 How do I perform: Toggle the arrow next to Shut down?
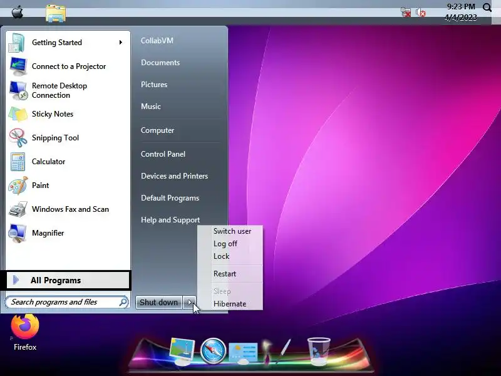189,302
